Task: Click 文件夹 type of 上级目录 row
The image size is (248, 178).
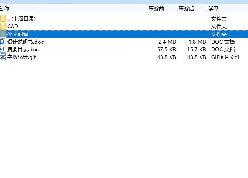Action: click(x=219, y=19)
